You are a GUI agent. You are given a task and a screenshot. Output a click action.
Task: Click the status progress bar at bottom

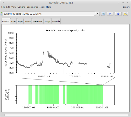pyautogui.click(x=66, y=115)
